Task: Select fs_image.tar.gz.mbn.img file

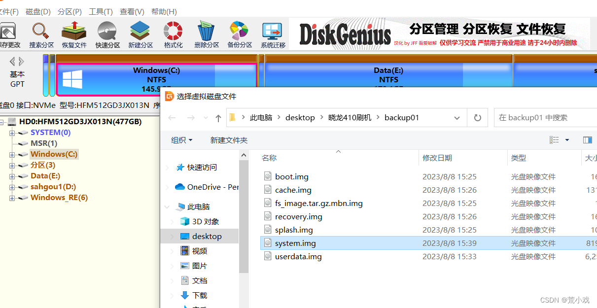Action: click(318, 203)
